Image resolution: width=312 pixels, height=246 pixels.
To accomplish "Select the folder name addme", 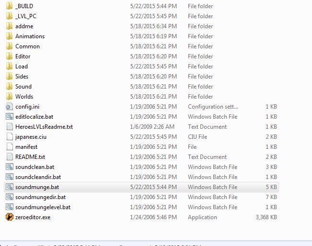I will (x=24, y=26).
